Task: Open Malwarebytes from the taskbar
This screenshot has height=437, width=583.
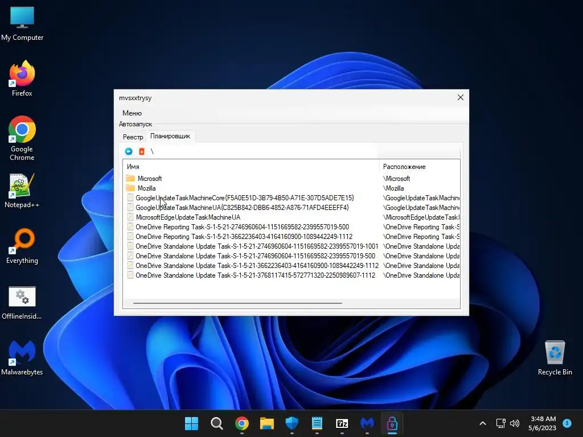Action: click(x=367, y=423)
